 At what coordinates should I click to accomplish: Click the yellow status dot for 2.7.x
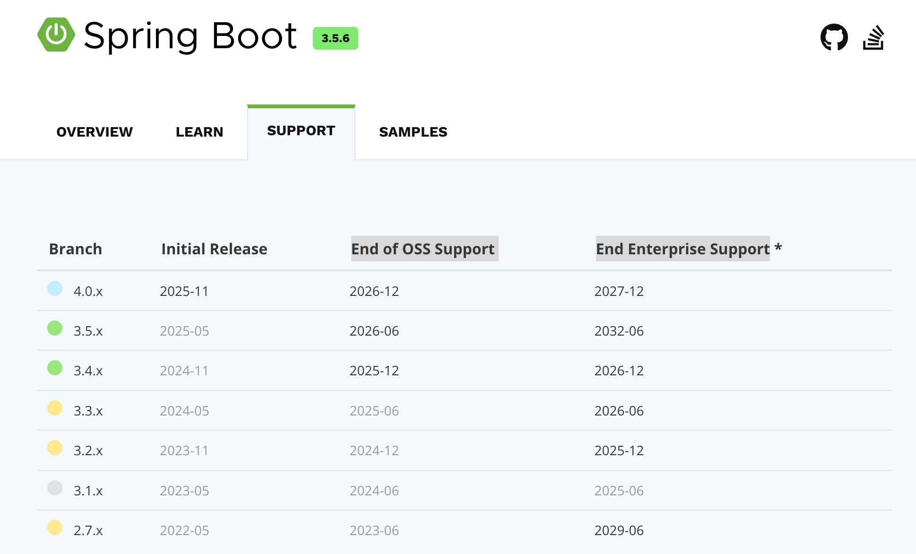(x=55, y=528)
